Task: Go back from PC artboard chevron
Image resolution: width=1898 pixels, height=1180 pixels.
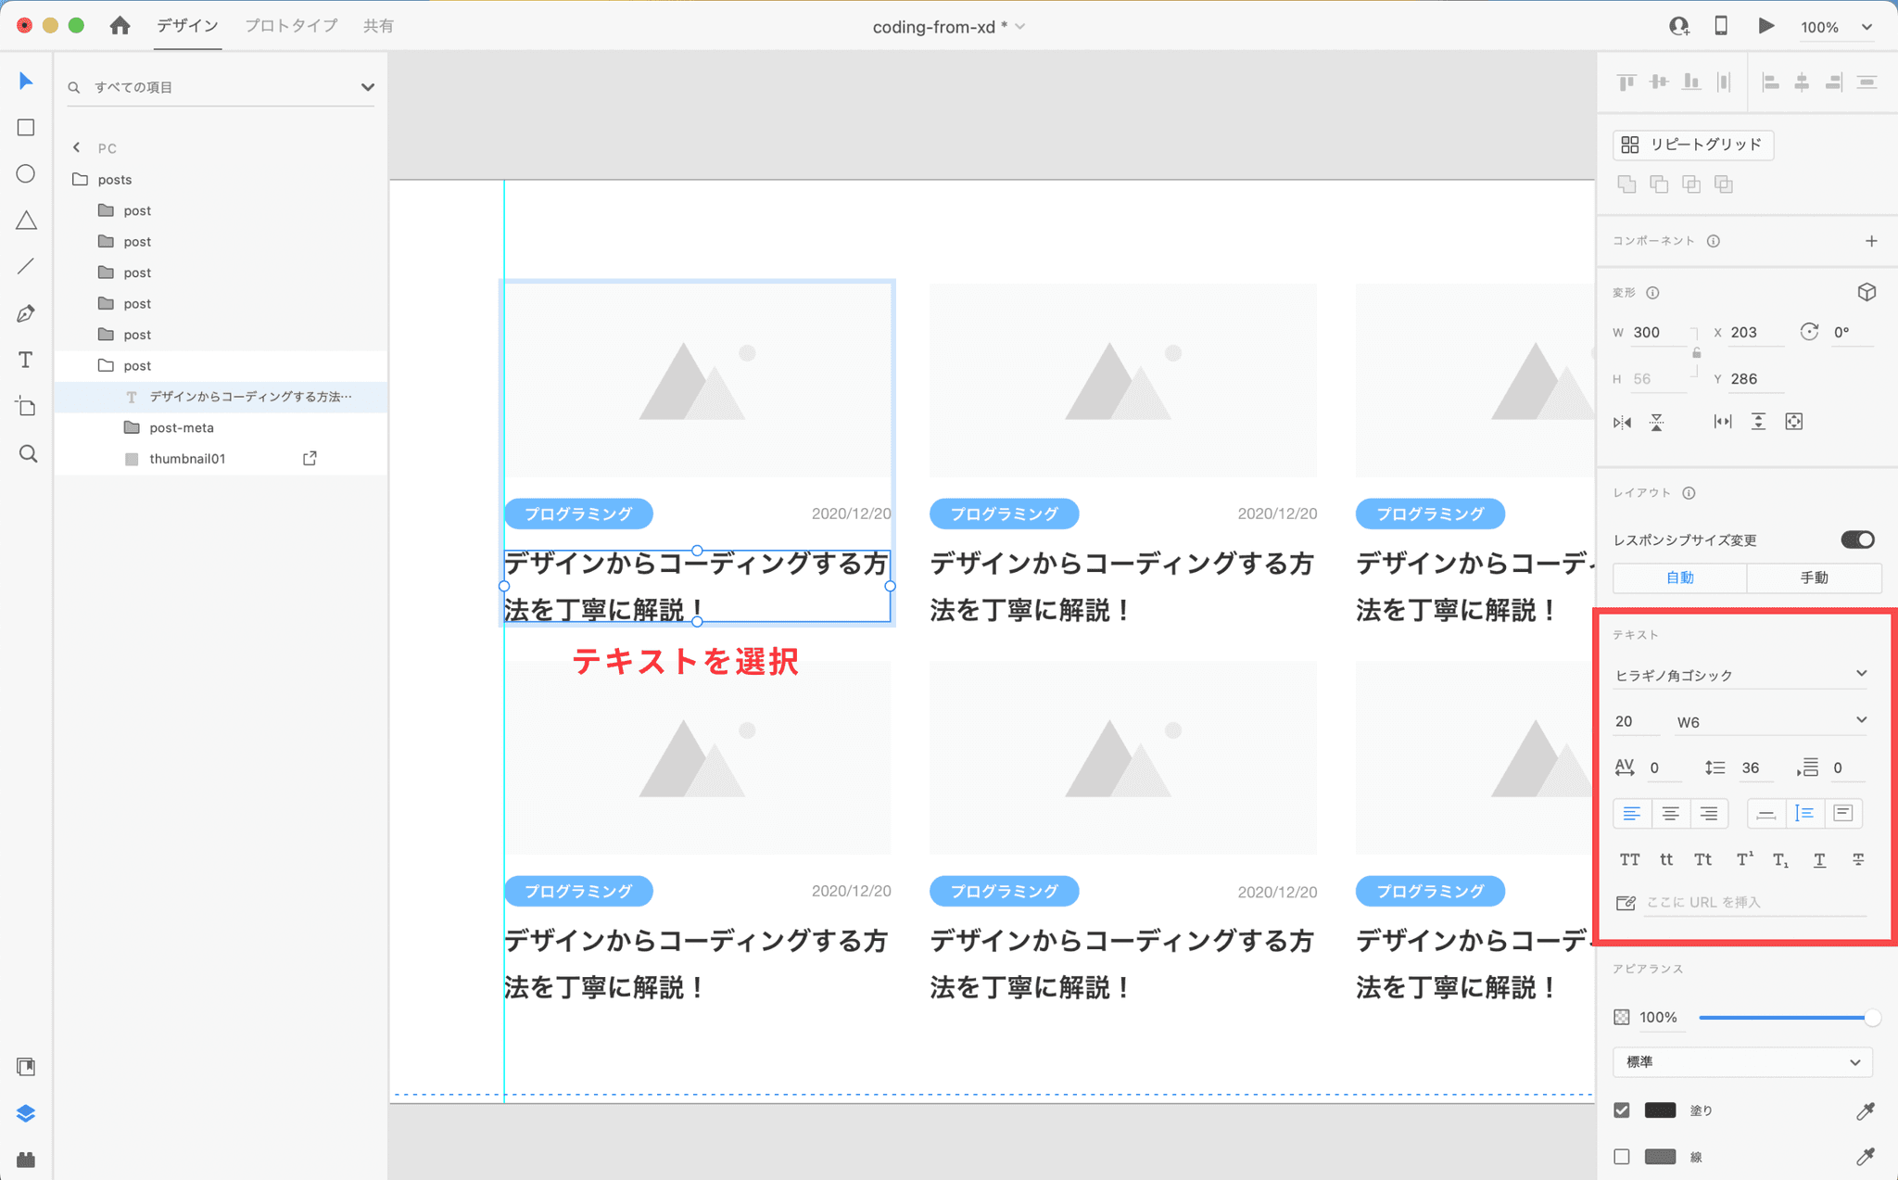Action: [x=77, y=148]
